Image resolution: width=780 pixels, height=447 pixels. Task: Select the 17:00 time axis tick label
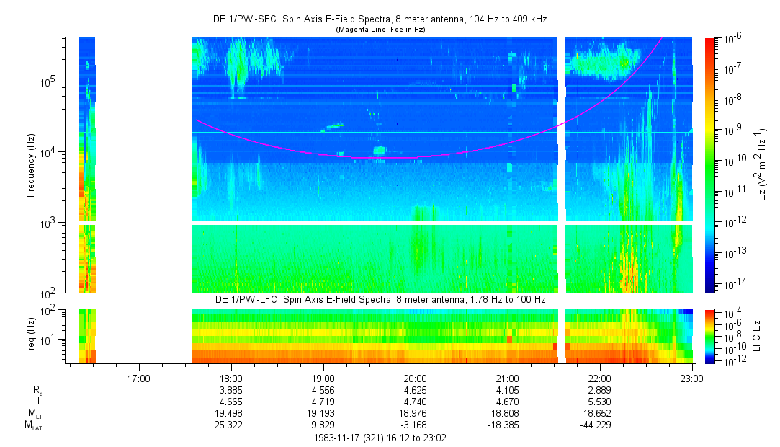pyautogui.click(x=138, y=377)
